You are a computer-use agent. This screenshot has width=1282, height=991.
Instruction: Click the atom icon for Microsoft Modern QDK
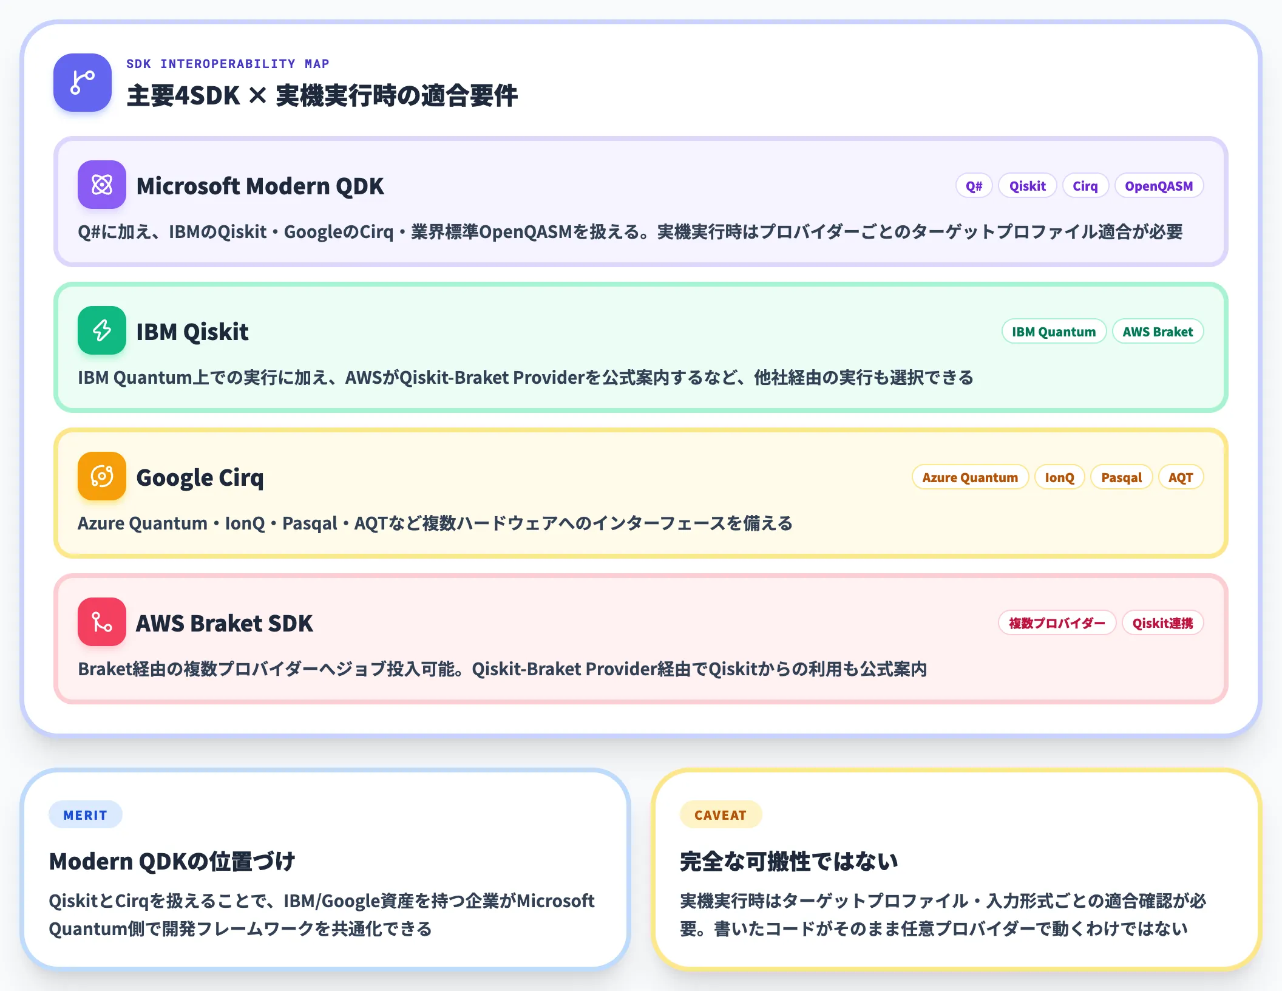(102, 185)
